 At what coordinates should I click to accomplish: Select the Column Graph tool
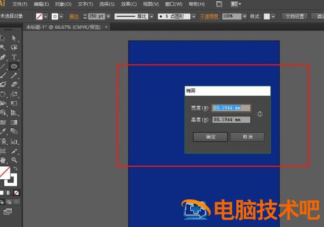[x=14, y=141]
